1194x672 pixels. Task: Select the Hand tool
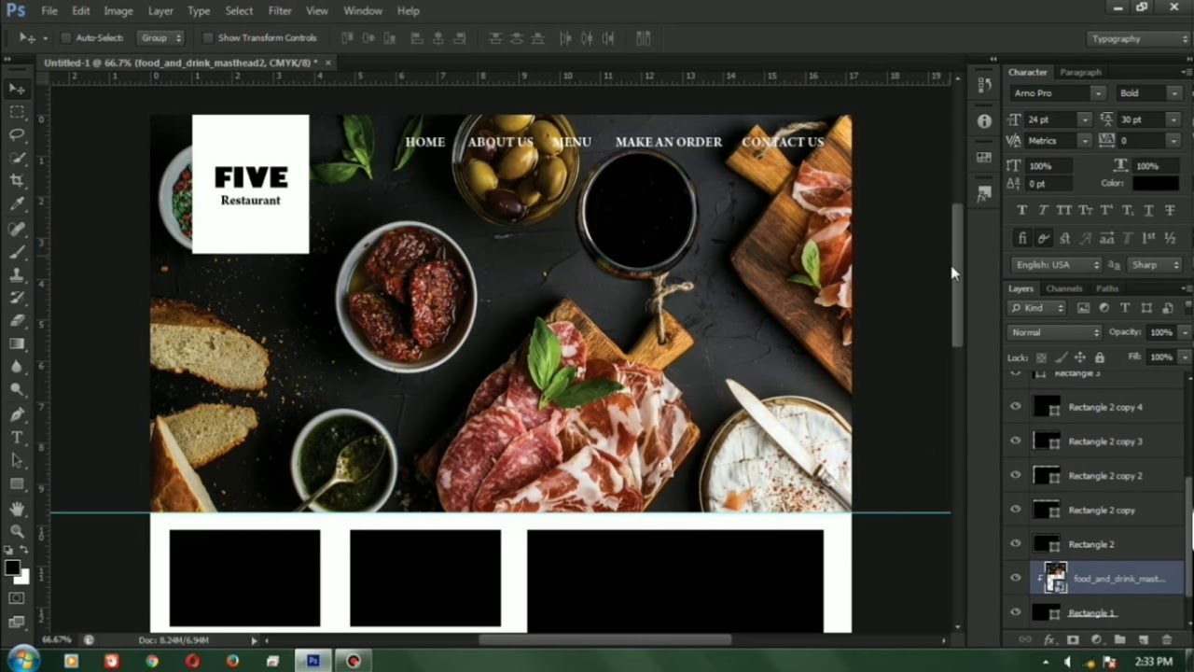click(x=17, y=509)
